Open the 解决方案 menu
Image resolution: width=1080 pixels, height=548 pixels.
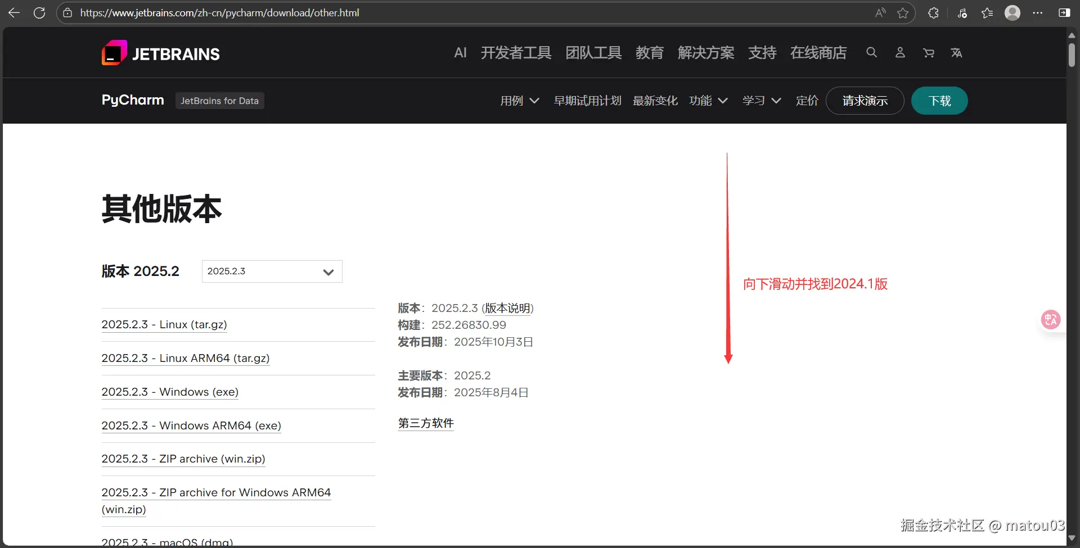[x=706, y=52]
